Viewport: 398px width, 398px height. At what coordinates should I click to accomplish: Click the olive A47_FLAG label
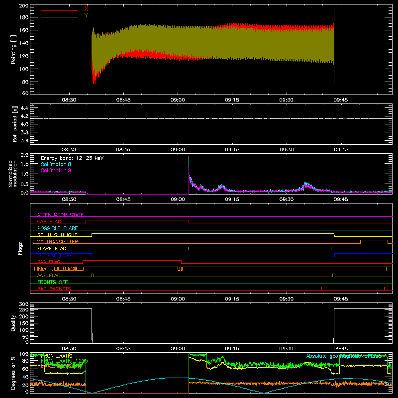[49, 275]
